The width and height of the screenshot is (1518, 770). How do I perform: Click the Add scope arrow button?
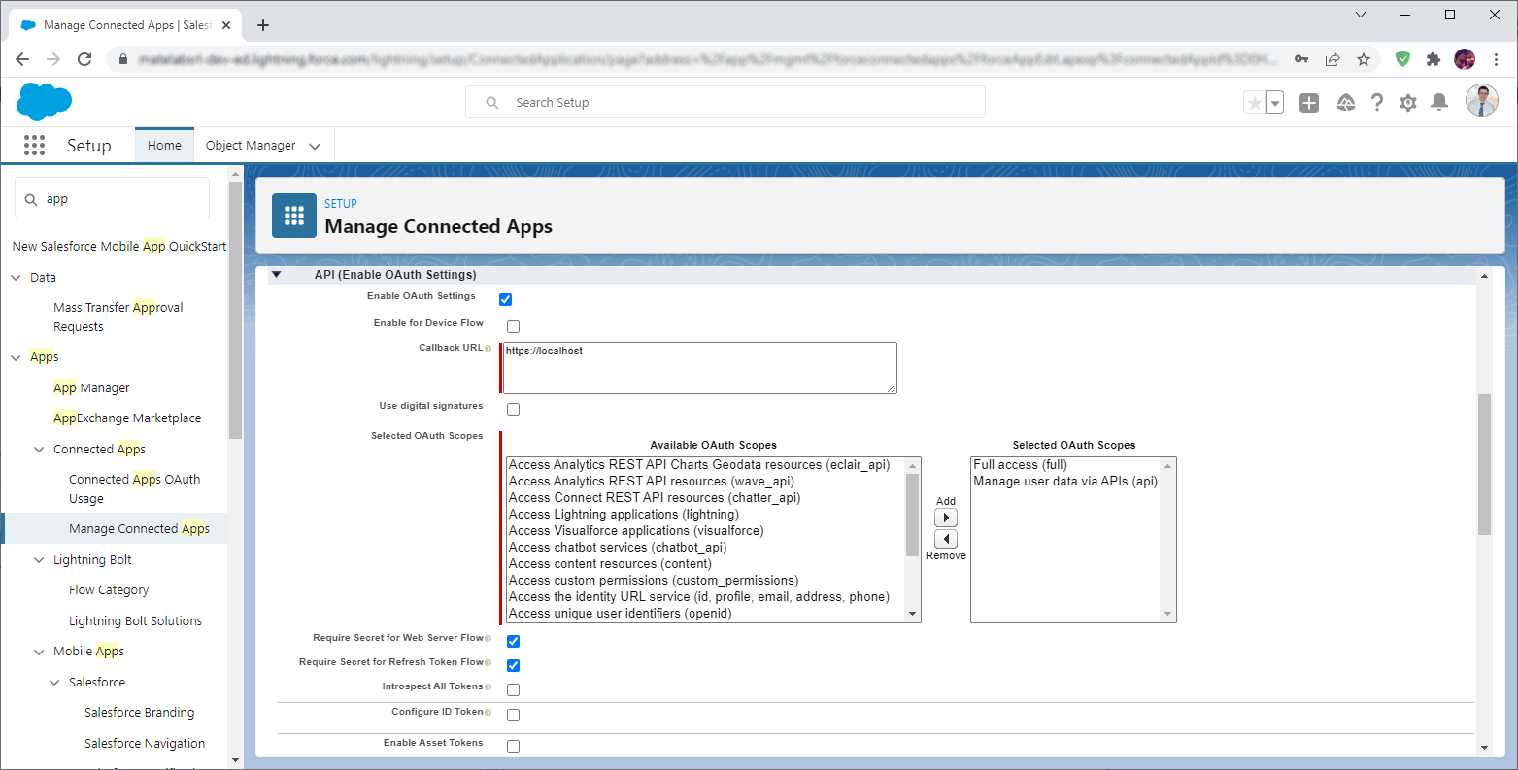(x=945, y=518)
